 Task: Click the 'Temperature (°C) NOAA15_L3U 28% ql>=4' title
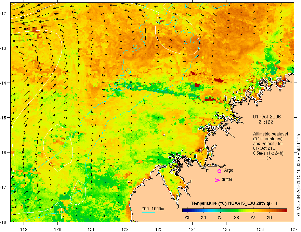pyautogui.click(x=234, y=203)
